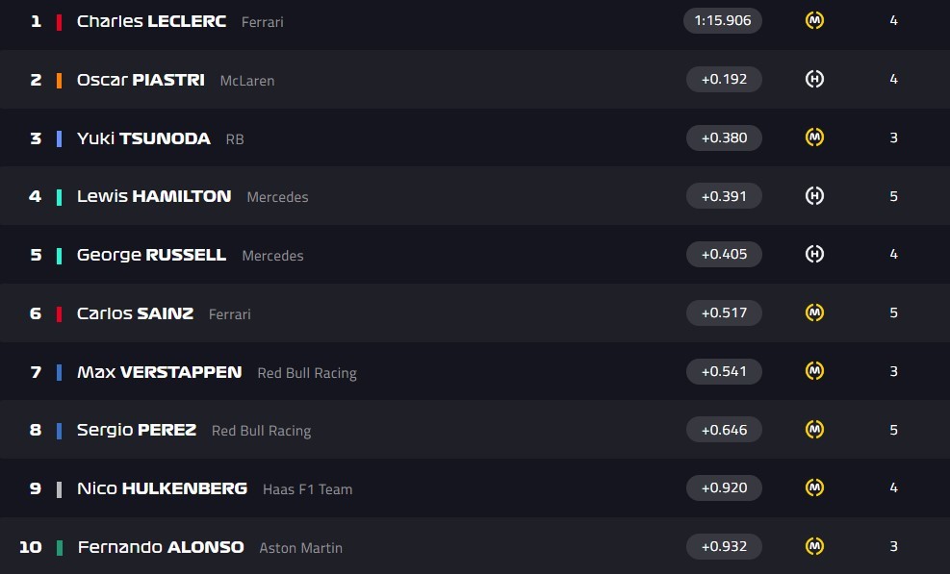Click the orange McLaren color bar beside Piastri
Image resolution: width=950 pixels, height=574 pixels.
(x=60, y=80)
